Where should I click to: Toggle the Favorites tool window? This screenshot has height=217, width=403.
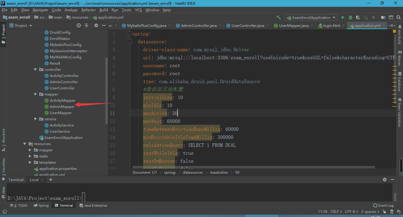(4, 169)
